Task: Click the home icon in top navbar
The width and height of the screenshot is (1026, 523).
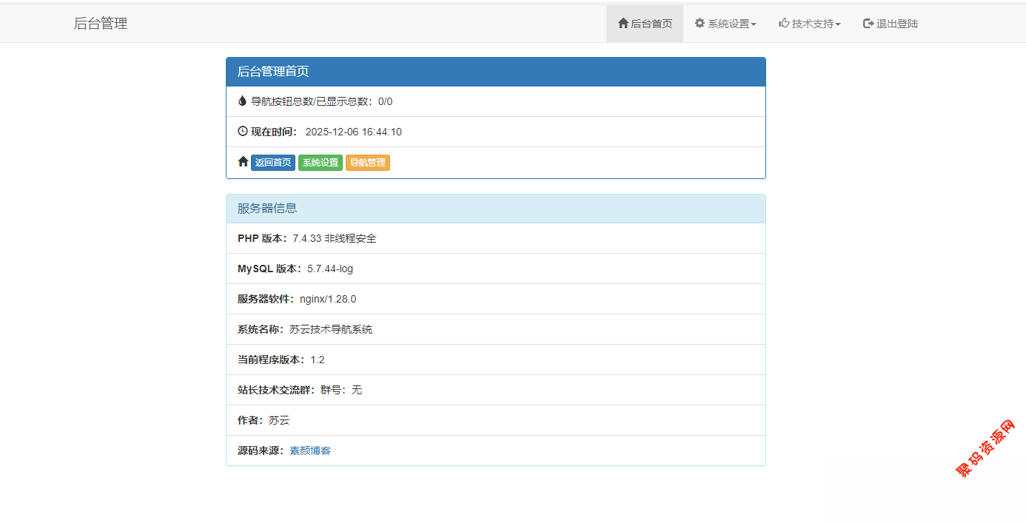Action: [x=623, y=24]
